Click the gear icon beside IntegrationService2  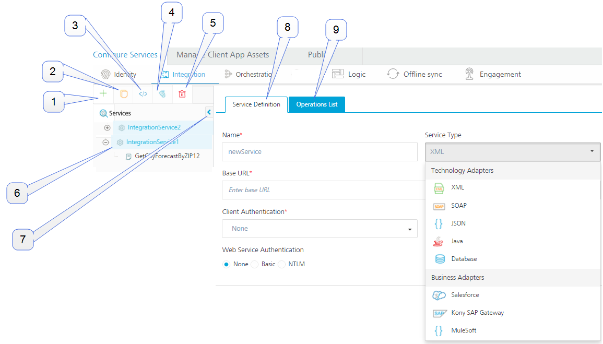[121, 127]
